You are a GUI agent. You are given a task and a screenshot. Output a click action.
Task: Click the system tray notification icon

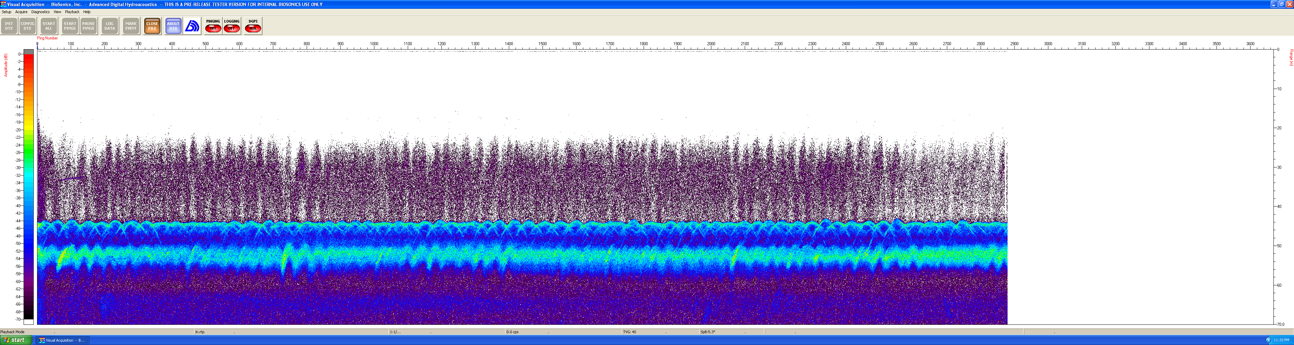point(1268,340)
